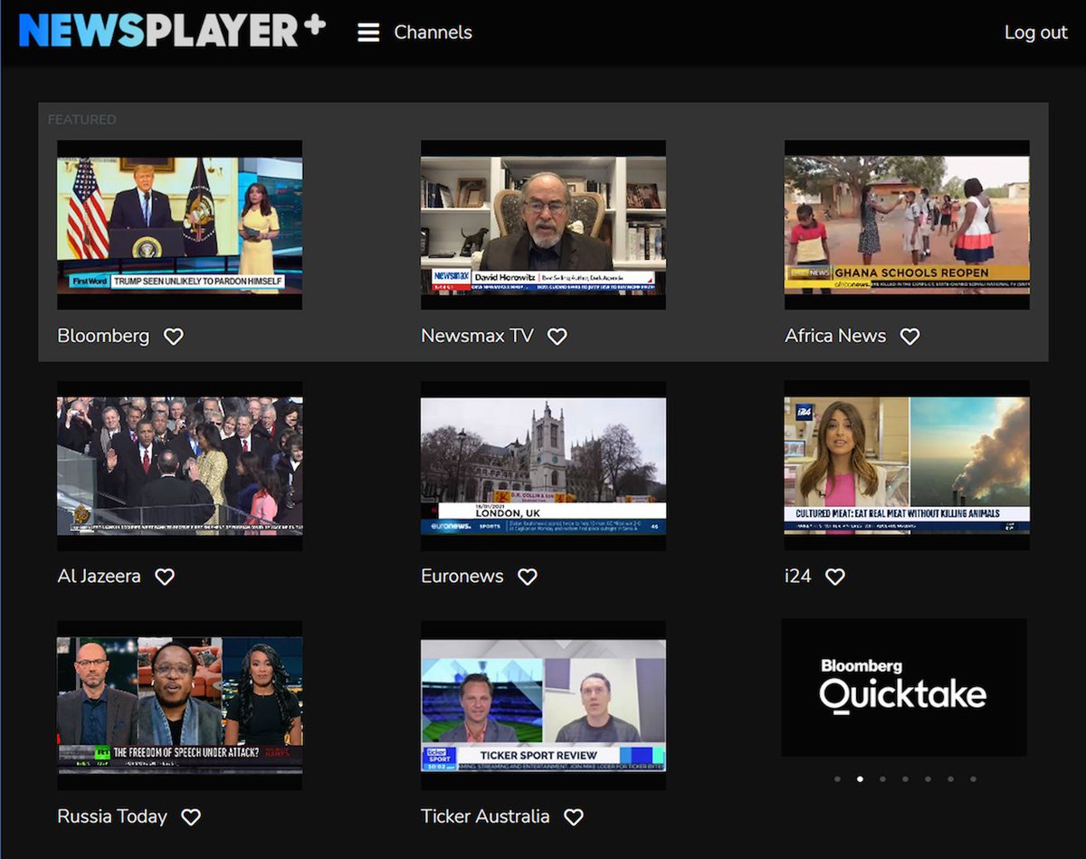
Task: Select the Featured section header
Action: [81, 119]
